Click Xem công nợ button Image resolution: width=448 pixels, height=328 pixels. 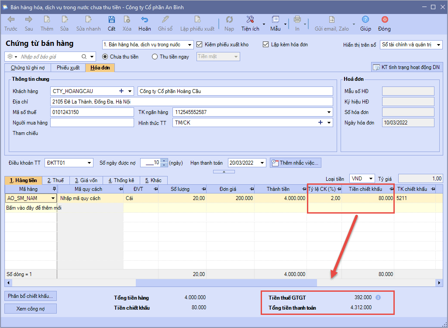point(31,309)
